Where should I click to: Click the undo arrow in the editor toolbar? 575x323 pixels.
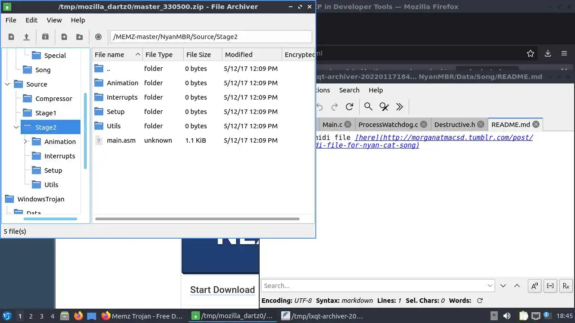[x=319, y=107]
